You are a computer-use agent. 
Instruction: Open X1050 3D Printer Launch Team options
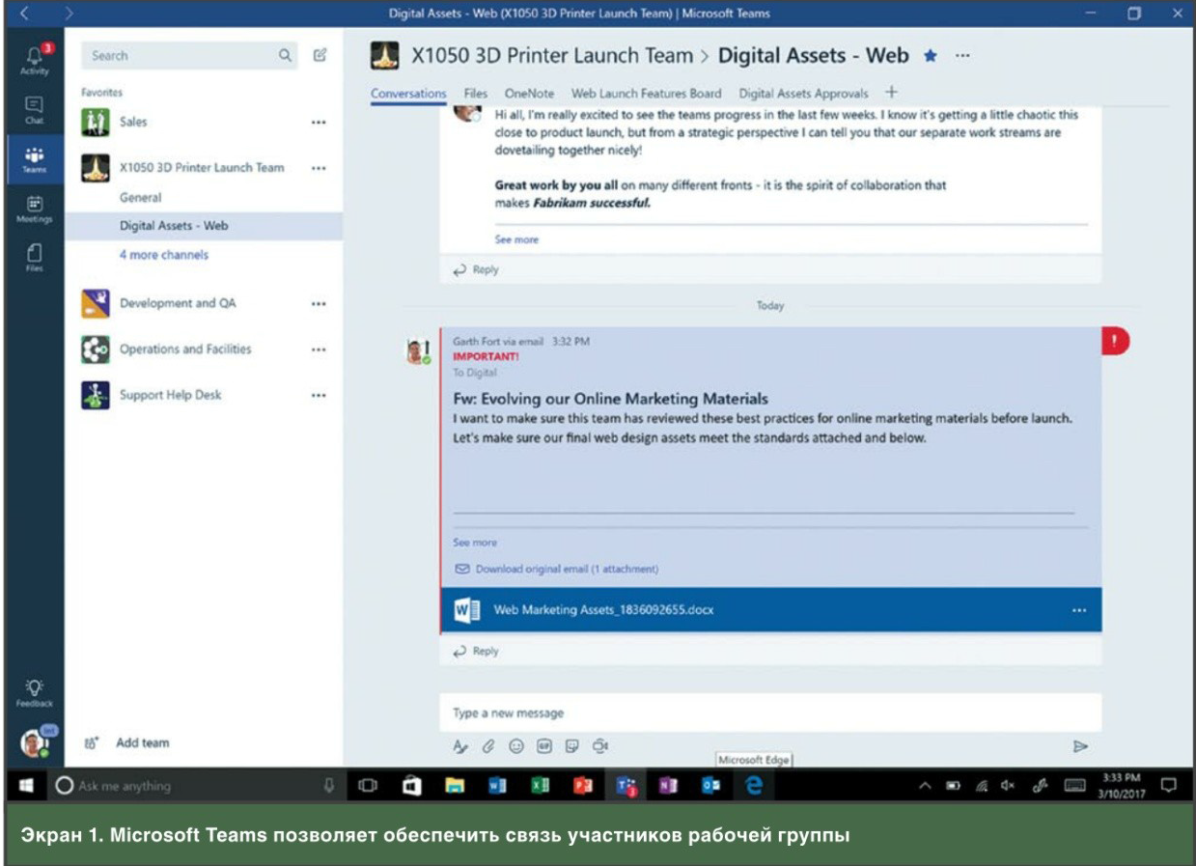click(x=319, y=168)
